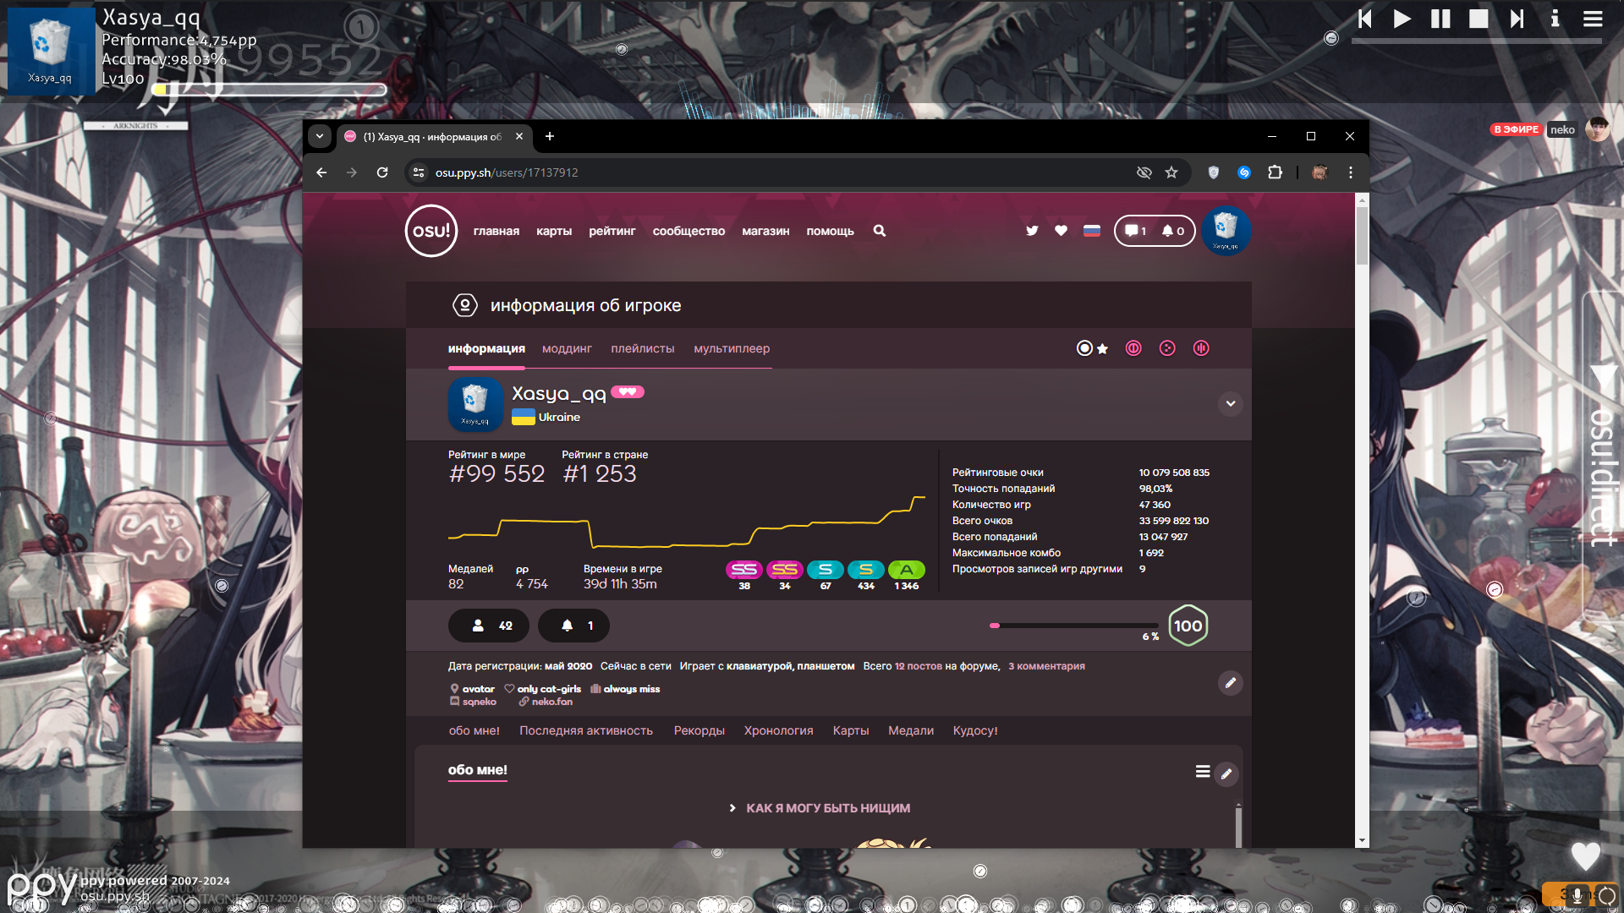Open the Twitter bird icon link

pyautogui.click(x=1032, y=231)
